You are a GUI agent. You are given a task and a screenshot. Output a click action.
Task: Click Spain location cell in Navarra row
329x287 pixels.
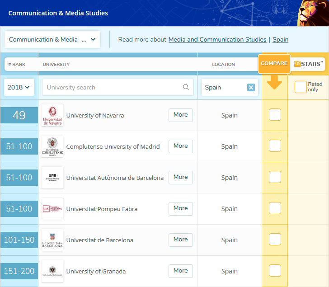tap(229, 115)
